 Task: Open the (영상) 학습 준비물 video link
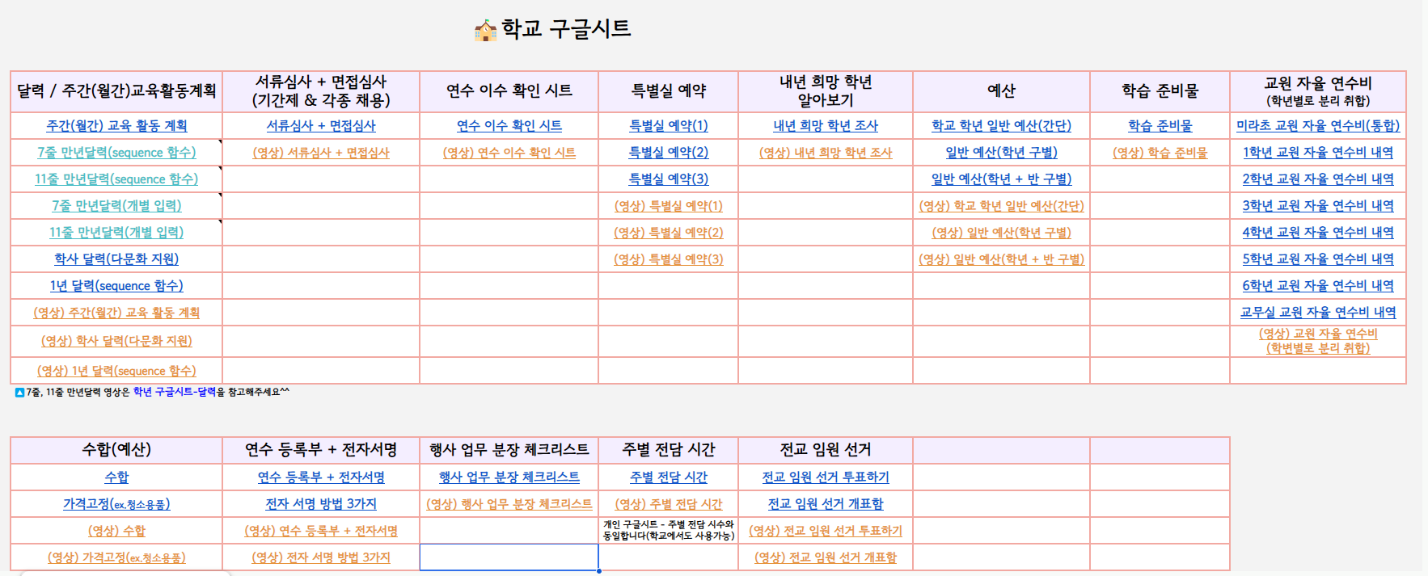[1159, 153]
